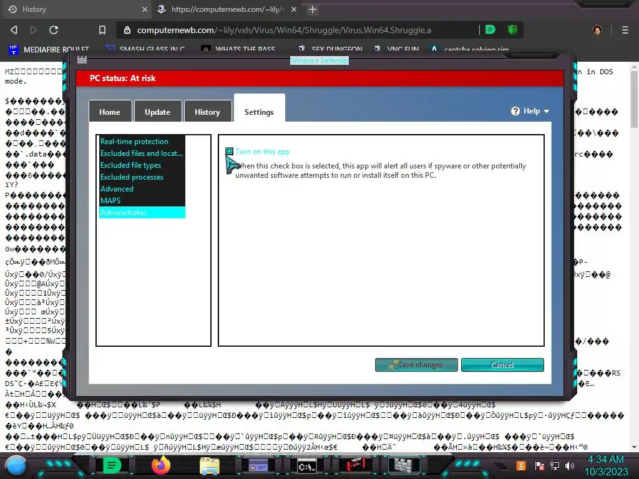Reload the browser page
This screenshot has height=479, width=639.
(54, 30)
